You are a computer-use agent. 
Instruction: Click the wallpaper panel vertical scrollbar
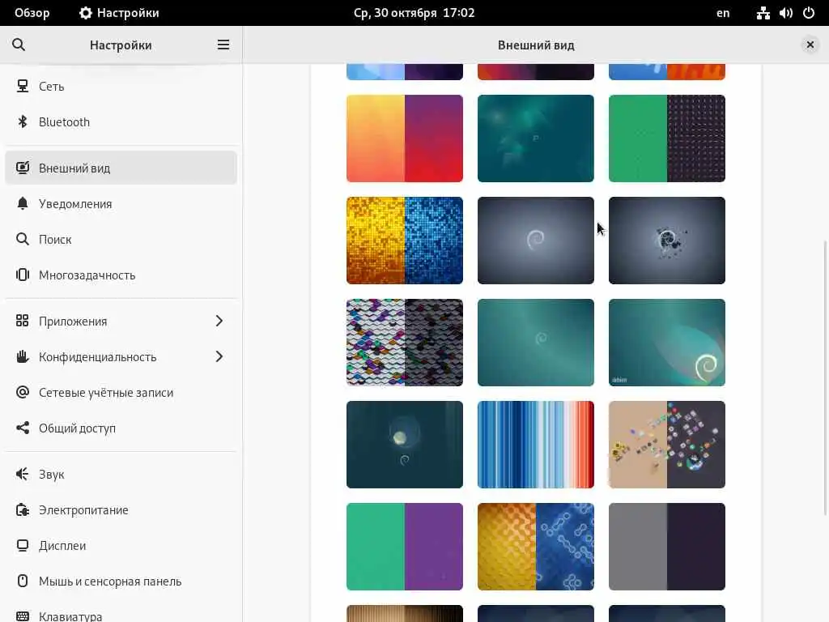[825, 377]
